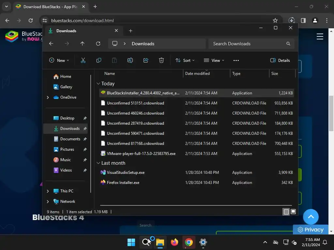Select VisualStudioSetup.exe file
334x250 pixels.
coord(197,173)
